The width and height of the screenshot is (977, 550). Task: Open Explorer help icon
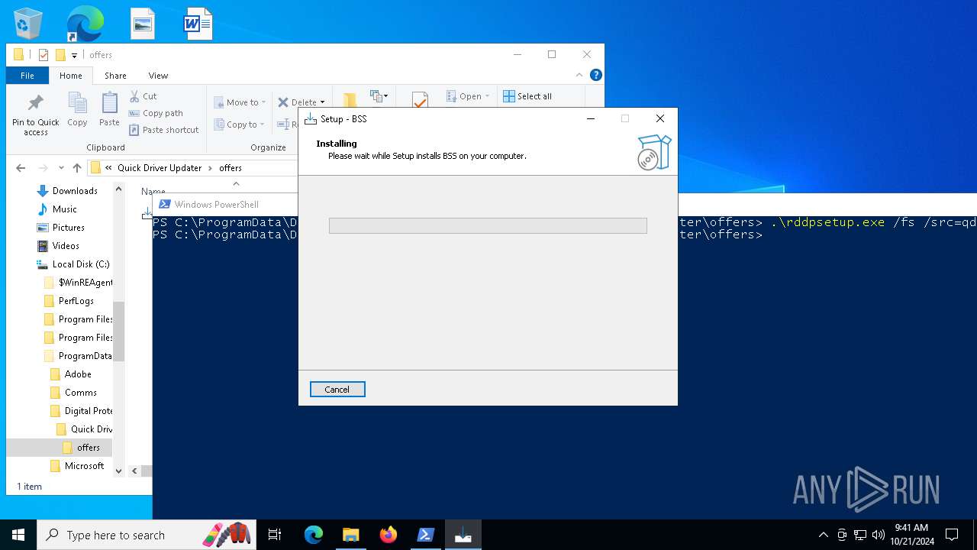click(x=596, y=75)
